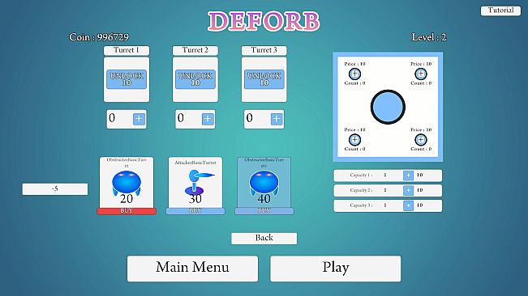This screenshot has width=528, height=296.
Task: Return to Main Menu
Action: (x=192, y=269)
